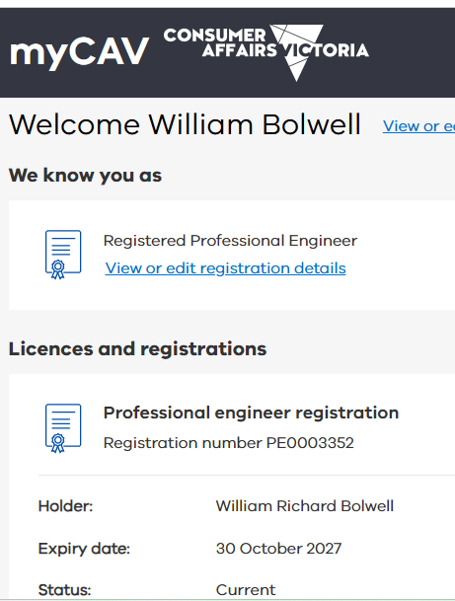Click the Professional engineer registration title
Viewport: 455px width, 601px height.
251,413
